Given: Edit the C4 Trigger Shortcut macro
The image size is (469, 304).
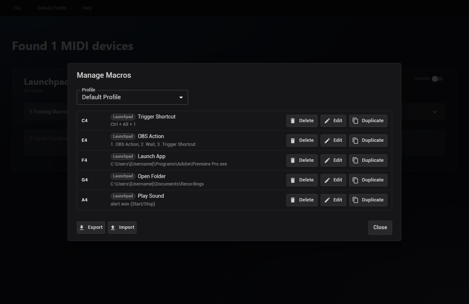Looking at the screenshot, I should coord(333,121).
